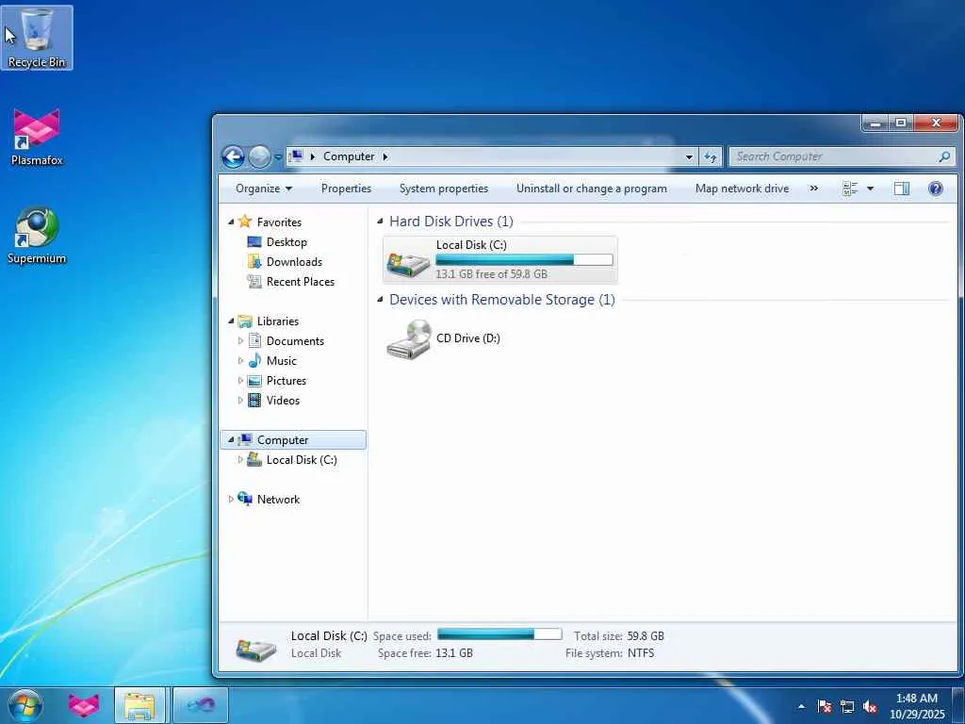Open address bar previous locations dropdown
Viewport: 965px width, 724px height.
689,157
